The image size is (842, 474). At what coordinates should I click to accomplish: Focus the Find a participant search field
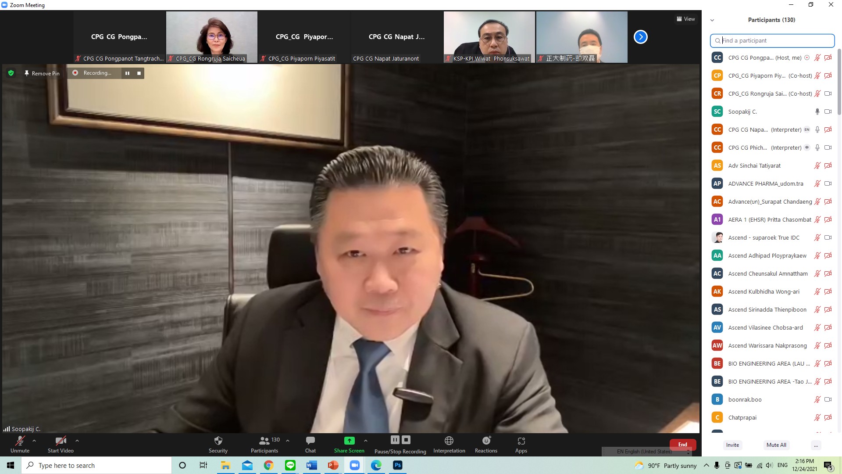tap(772, 40)
